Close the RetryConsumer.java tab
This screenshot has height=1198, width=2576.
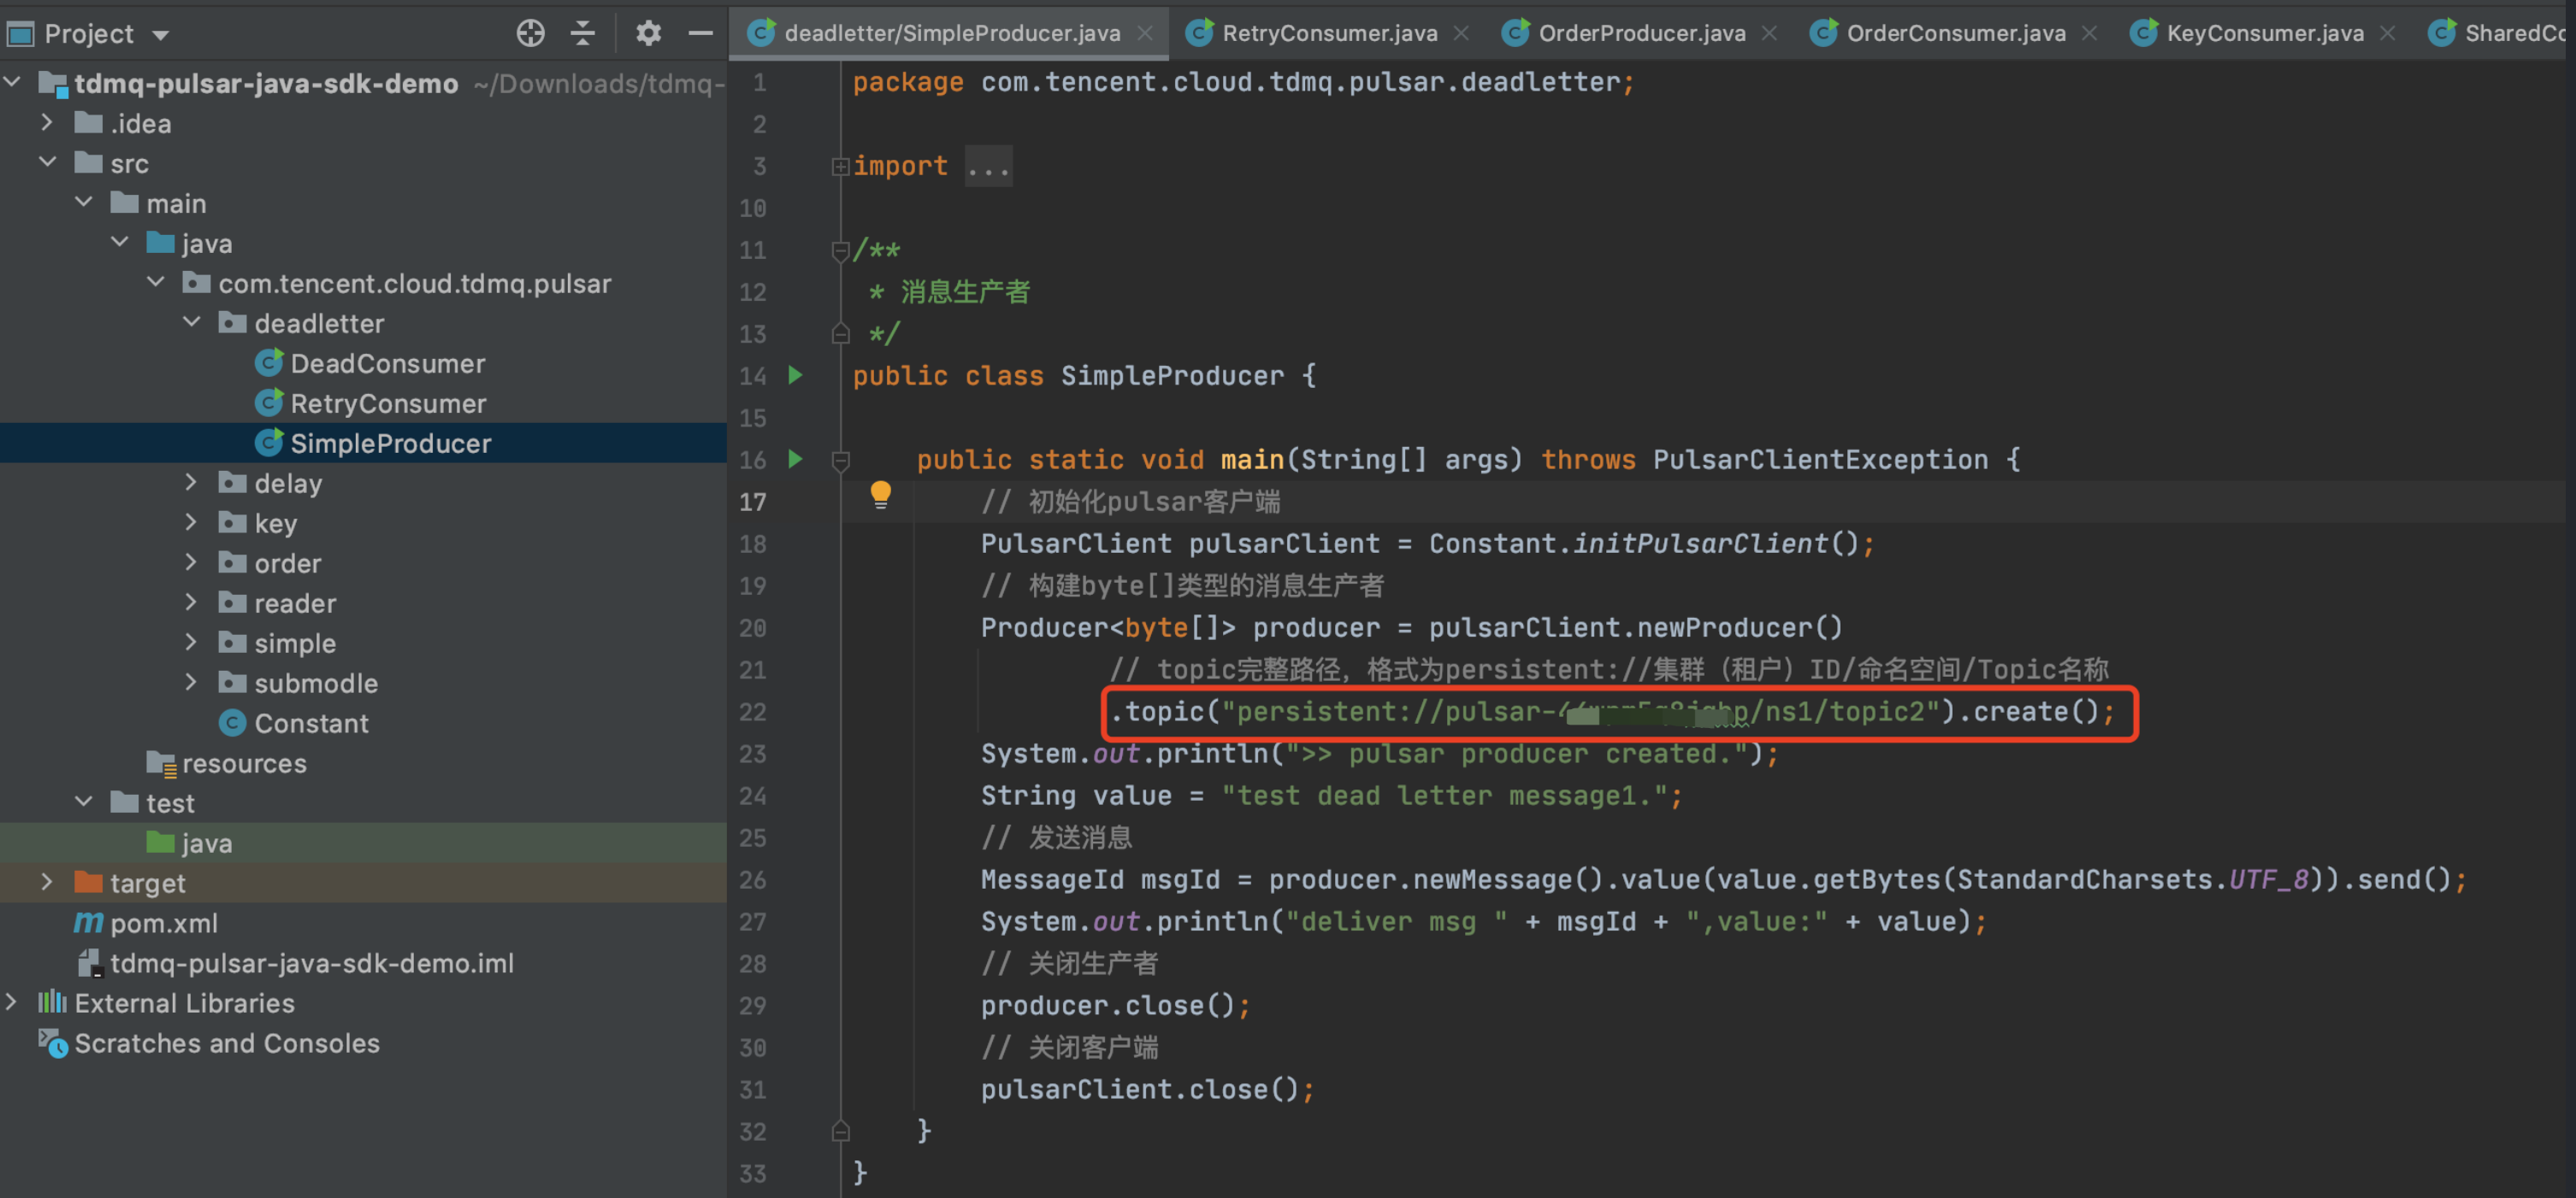[x=1461, y=33]
